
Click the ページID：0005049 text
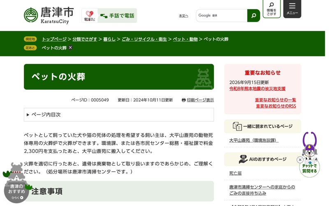click(x=90, y=100)
